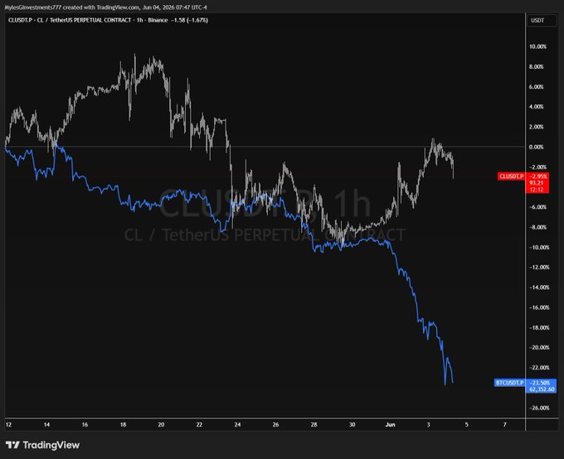Viewport: 564px width, 459px height.
Task: Click the 6.00% price axis label
Action: click(x=537, y=87)
